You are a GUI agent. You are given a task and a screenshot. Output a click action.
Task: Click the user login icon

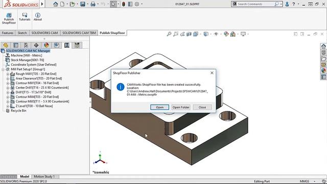point(287,4)
